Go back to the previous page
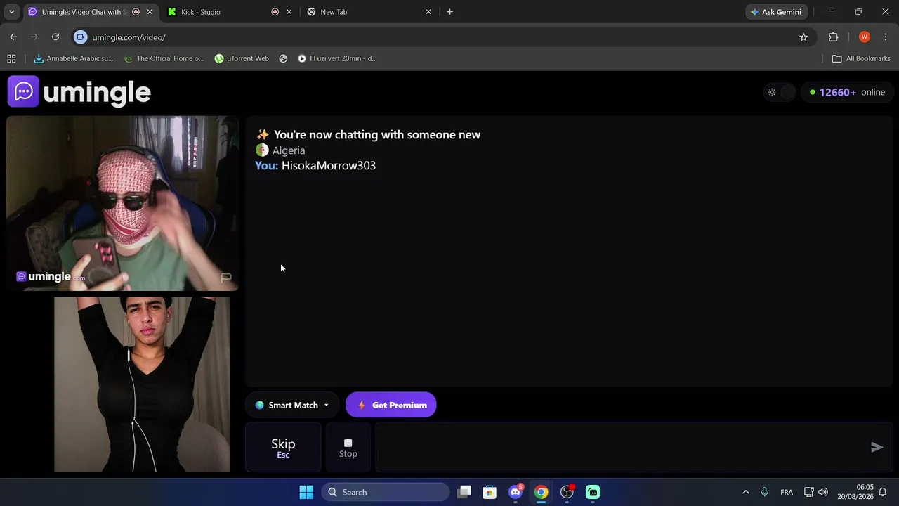Viewport: 899px width, 506px height. point(13,37)
